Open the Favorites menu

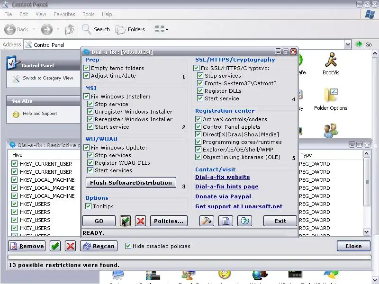(x=64, y=14)
